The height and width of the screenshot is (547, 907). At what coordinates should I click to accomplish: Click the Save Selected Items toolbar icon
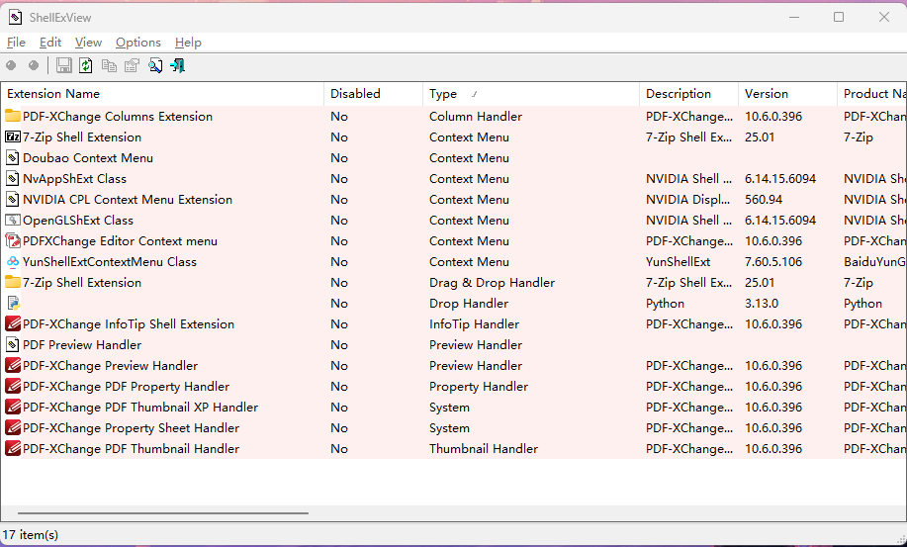(64, 65)
